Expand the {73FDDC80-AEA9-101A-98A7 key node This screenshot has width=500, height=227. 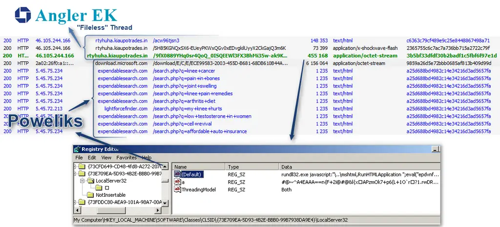pyautogui.click(x=75, y=202)
